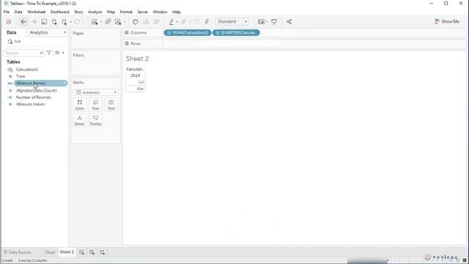Open the Analysis menu

click(x=95, y=12)
